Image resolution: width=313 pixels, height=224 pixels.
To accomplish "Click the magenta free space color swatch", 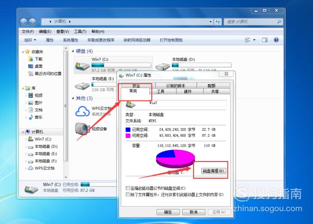I will tap(128, 136).
